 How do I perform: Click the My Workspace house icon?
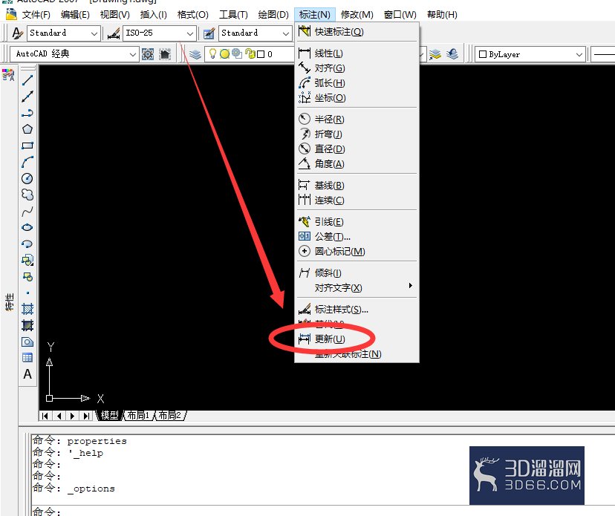pyautogui.click(x=165, y=54)
